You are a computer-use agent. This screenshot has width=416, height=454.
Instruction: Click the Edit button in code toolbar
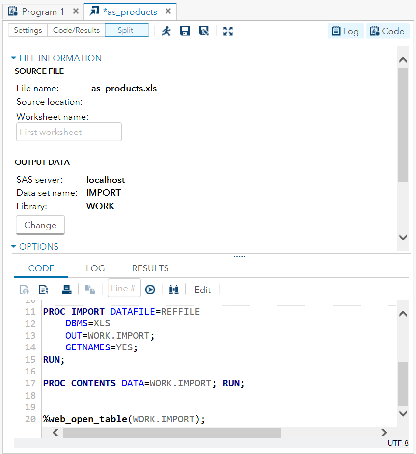tap(202, 290)
